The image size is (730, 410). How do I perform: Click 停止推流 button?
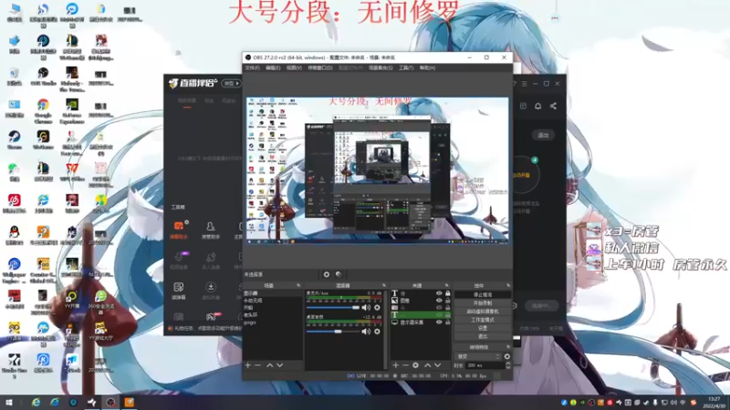483,294
